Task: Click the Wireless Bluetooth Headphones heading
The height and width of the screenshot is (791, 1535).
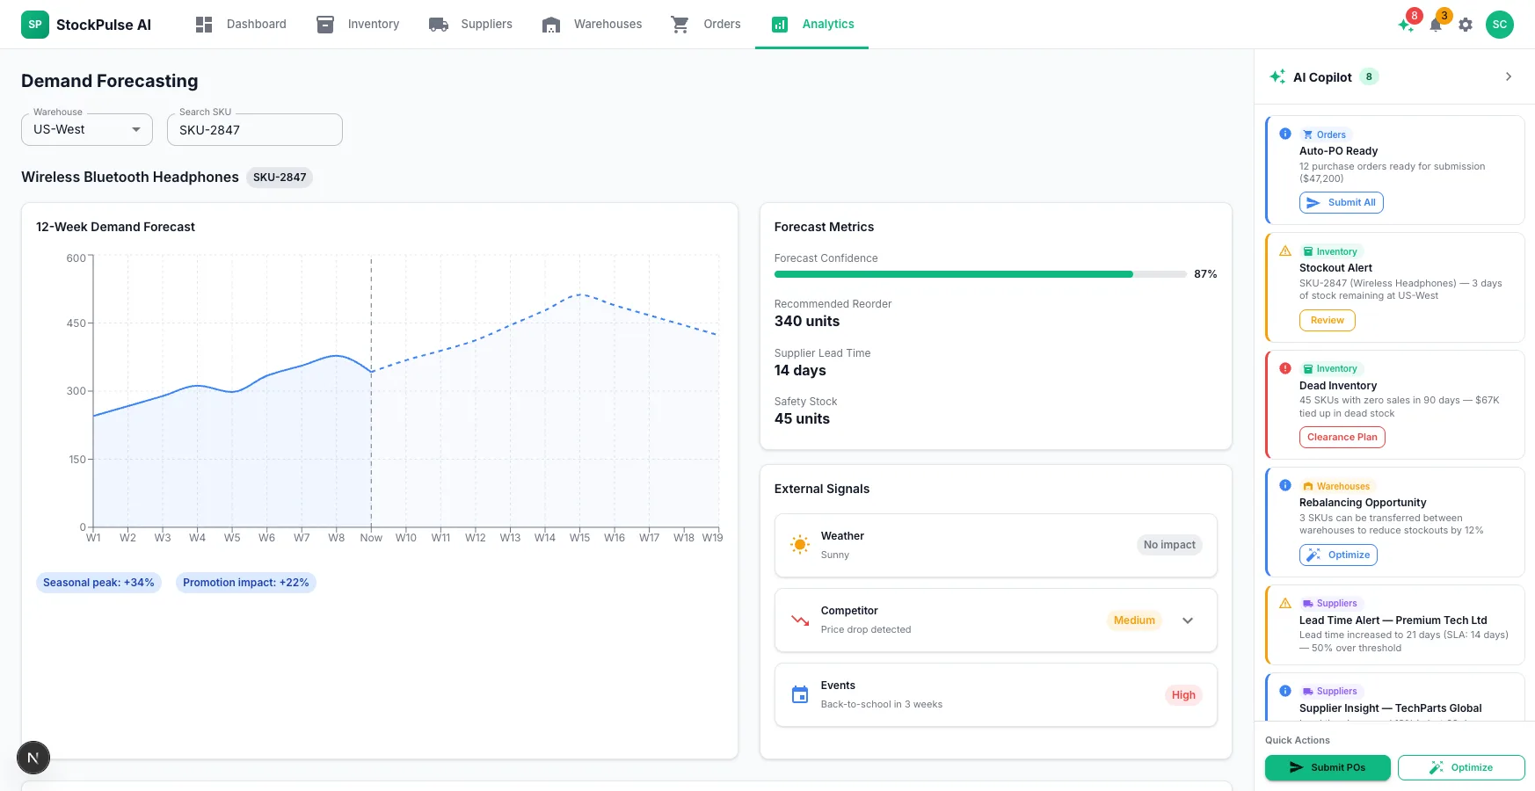Action: coord(130,178)
